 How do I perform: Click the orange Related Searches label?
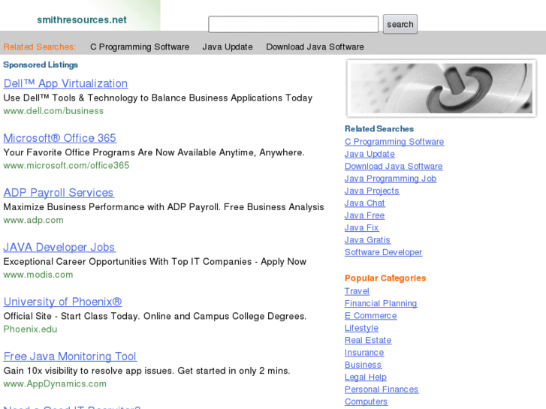coord(39,47)
